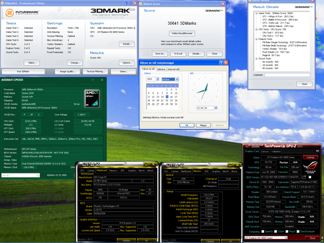The width and height of the screenshot is (324, 243).
Task: Collapse the Sound Tests tree node
Action: 256,59
